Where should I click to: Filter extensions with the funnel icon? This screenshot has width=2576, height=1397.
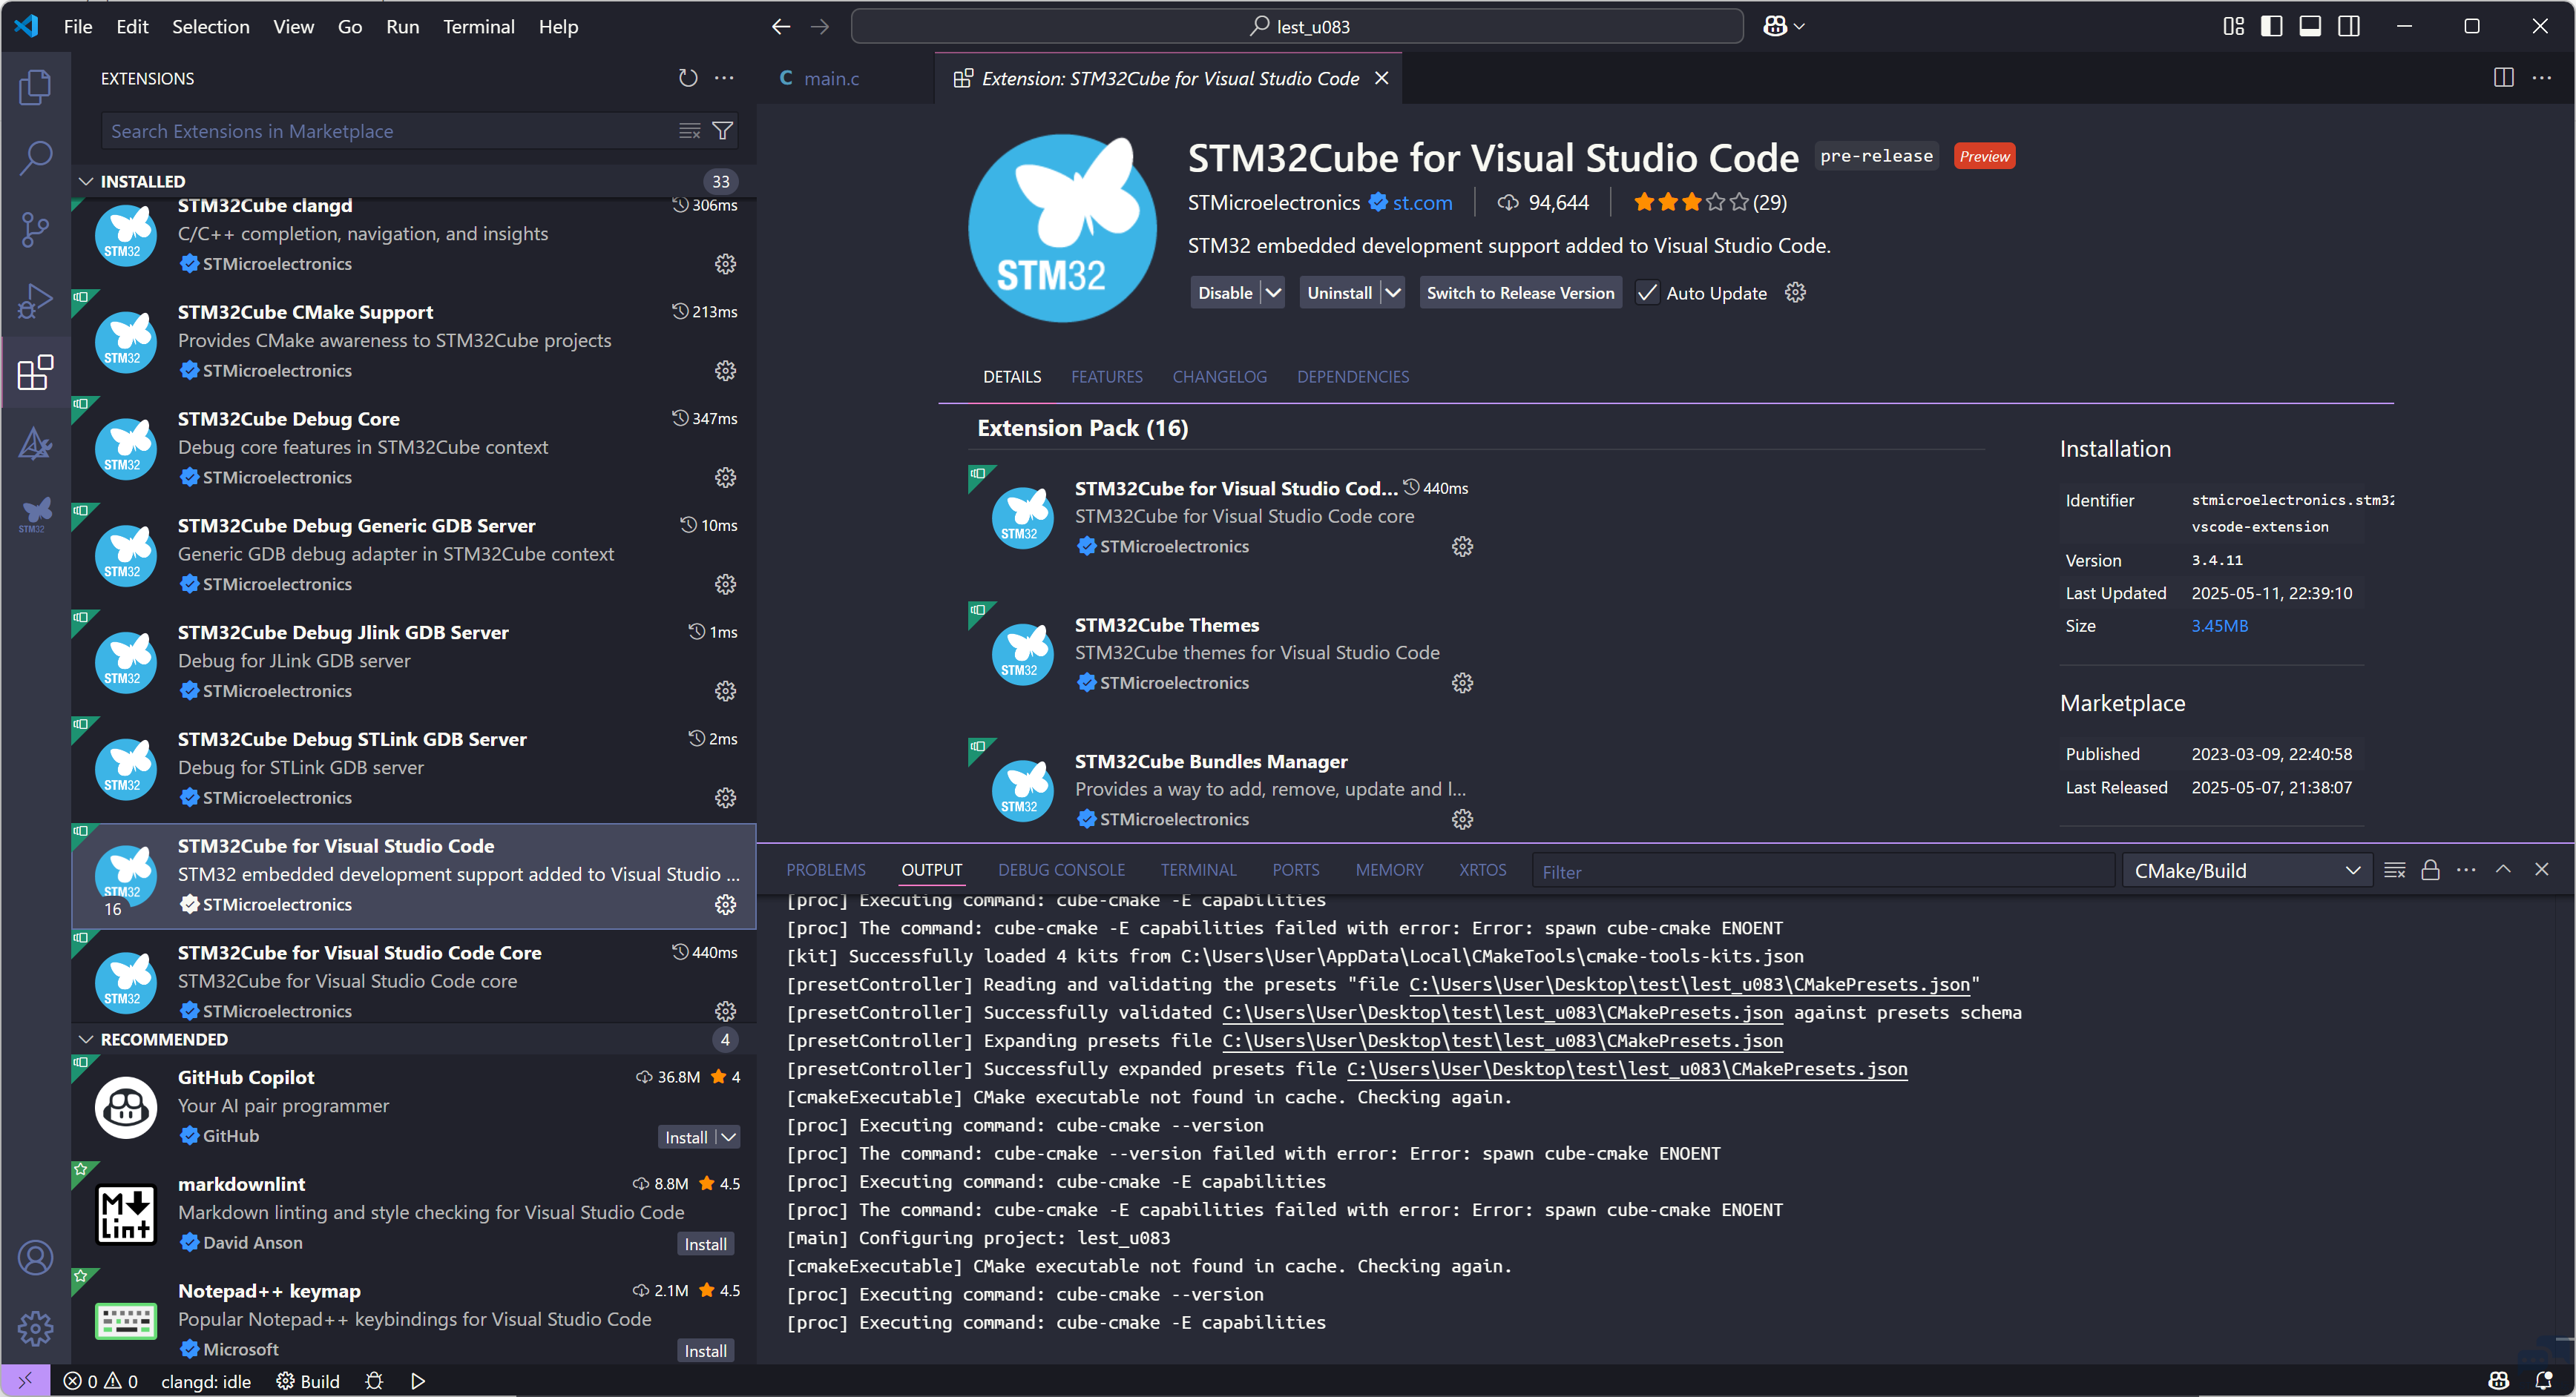[723, 131]
